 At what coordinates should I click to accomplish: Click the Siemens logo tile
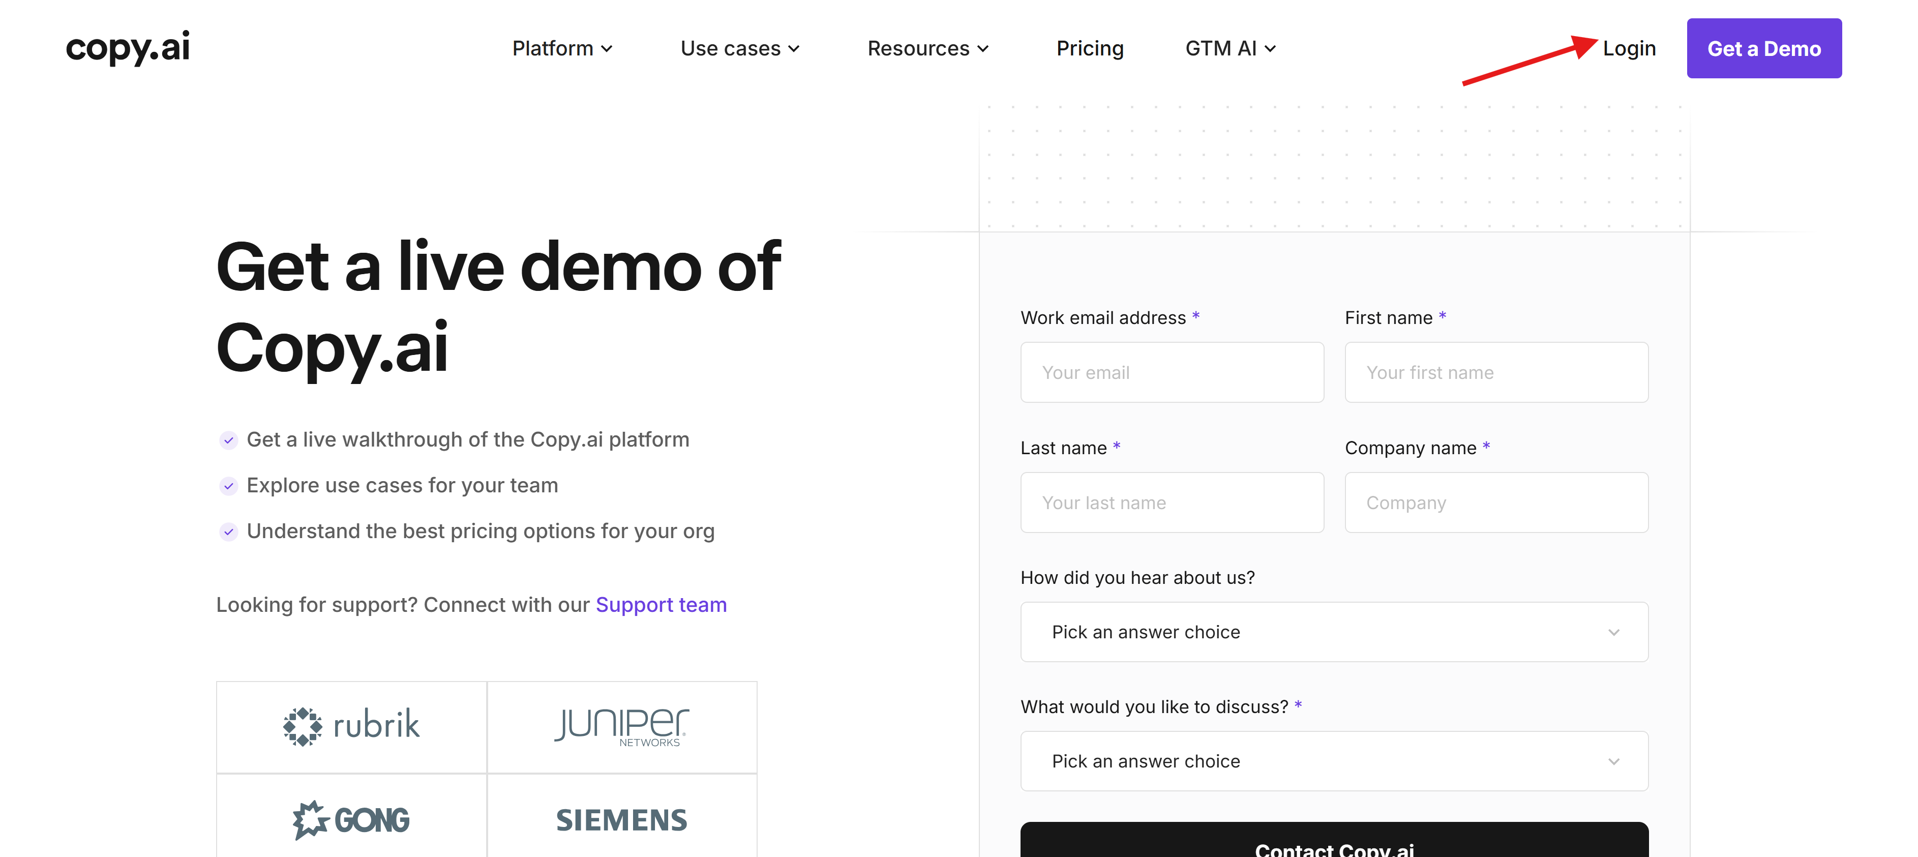pyautogui.click(x=622, y=818)
